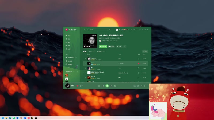
Task: Open 最近播放 recently played in the sidebar
Action: pos(69,61)
